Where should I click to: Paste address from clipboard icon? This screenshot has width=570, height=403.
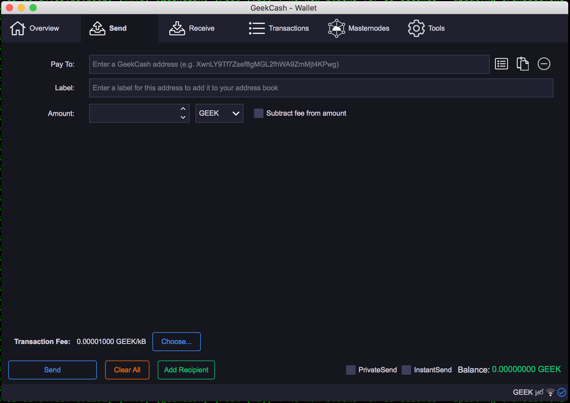522,64
